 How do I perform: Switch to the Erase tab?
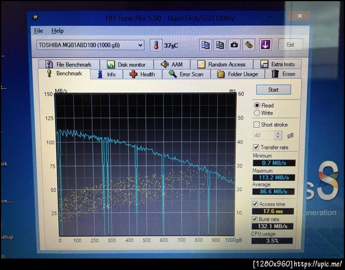click(x=283, y=74)
